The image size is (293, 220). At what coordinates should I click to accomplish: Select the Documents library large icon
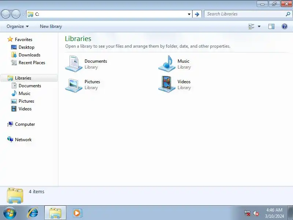coord(74,63)
